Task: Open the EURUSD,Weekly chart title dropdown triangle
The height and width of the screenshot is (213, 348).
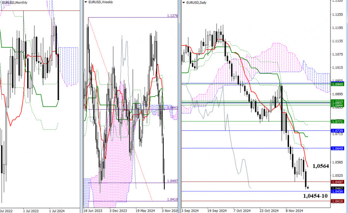Action: click(86, 2)
